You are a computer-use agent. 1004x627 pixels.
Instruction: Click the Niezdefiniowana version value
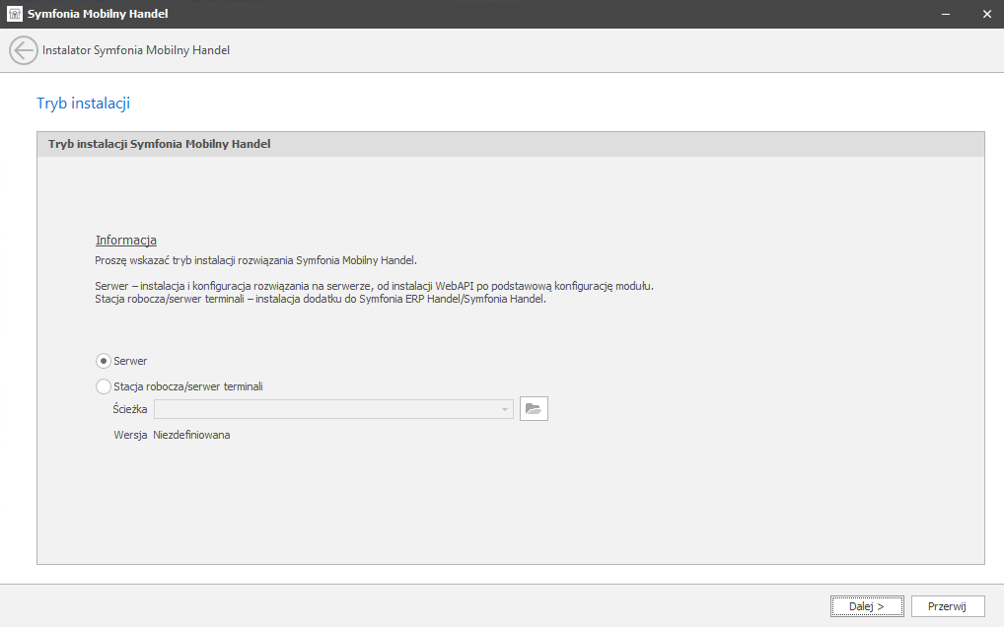click(x=191, y=435)
